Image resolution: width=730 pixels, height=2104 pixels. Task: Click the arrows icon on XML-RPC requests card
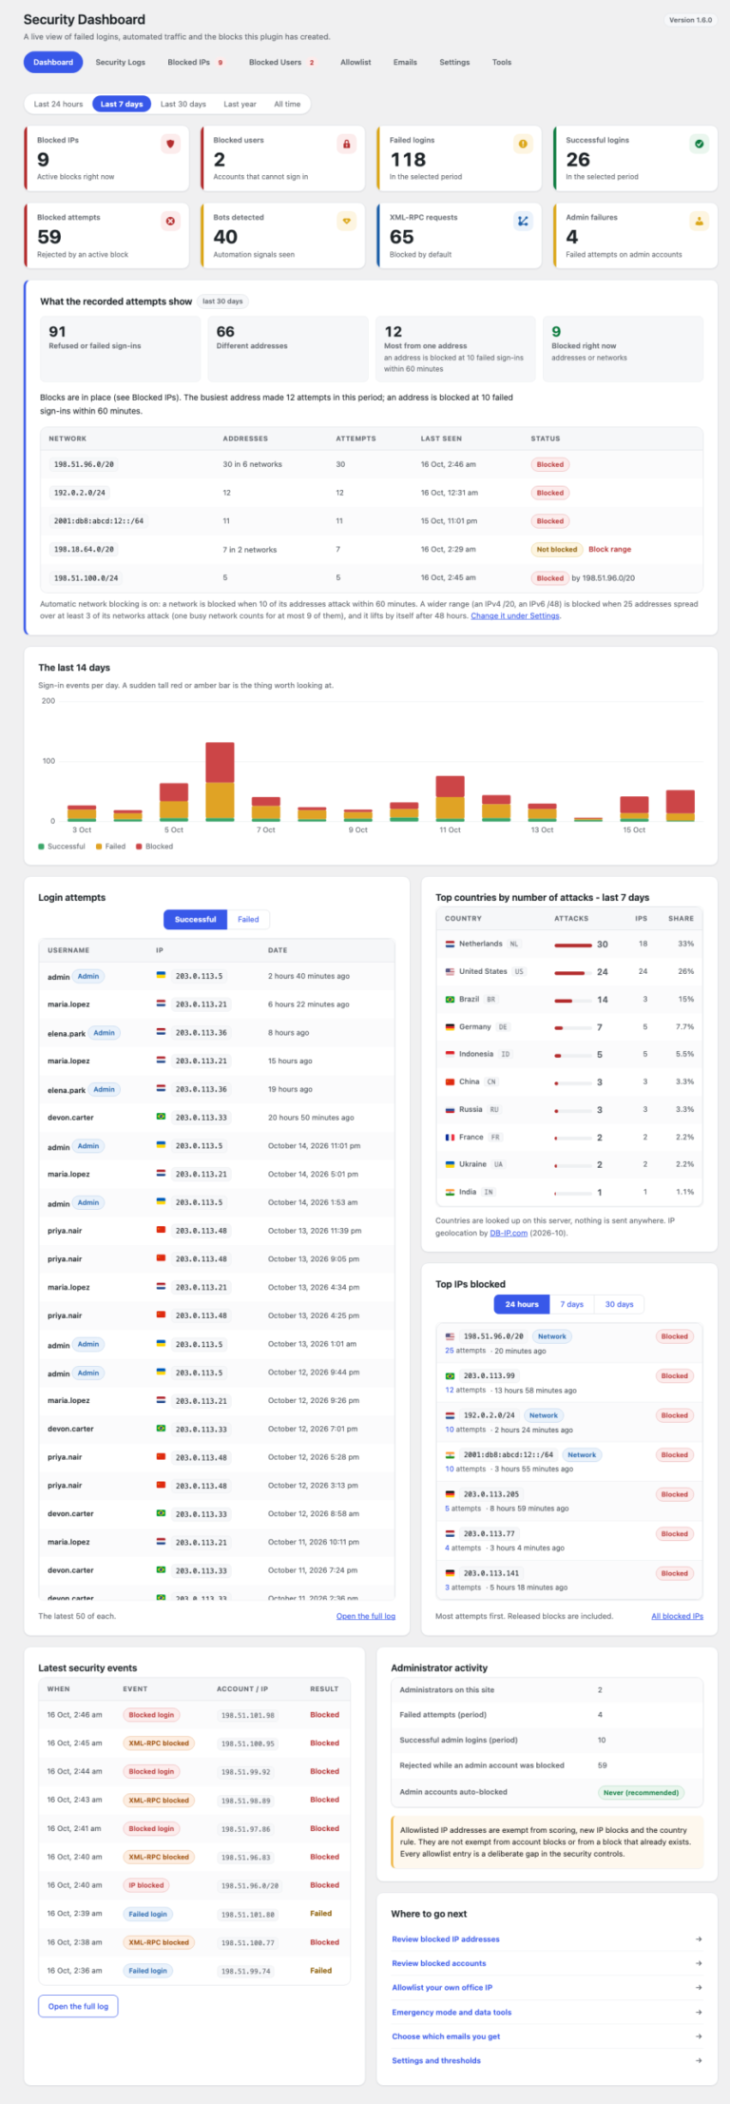pyautogui.click(x=523, y=221)
